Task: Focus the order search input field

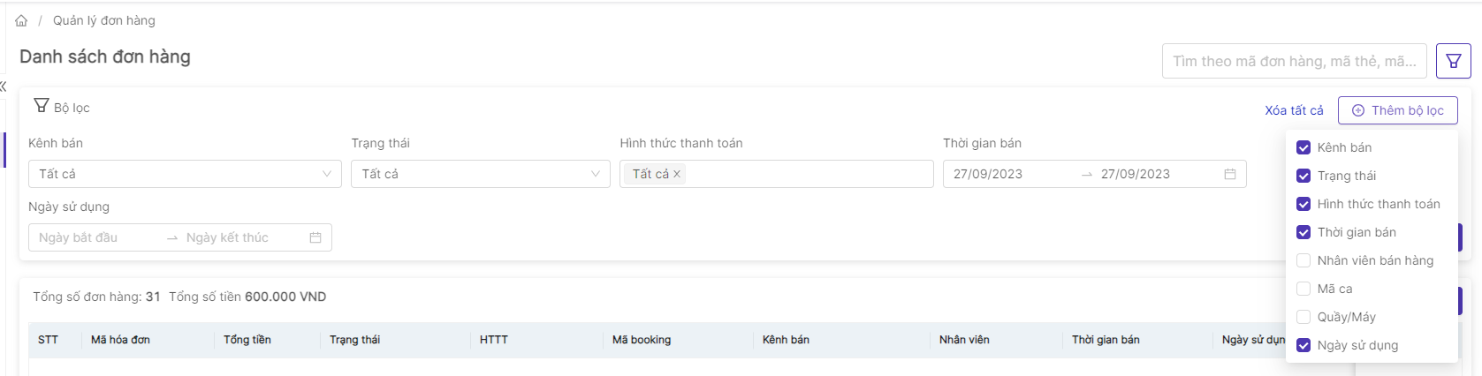Action: (1294, 61)
